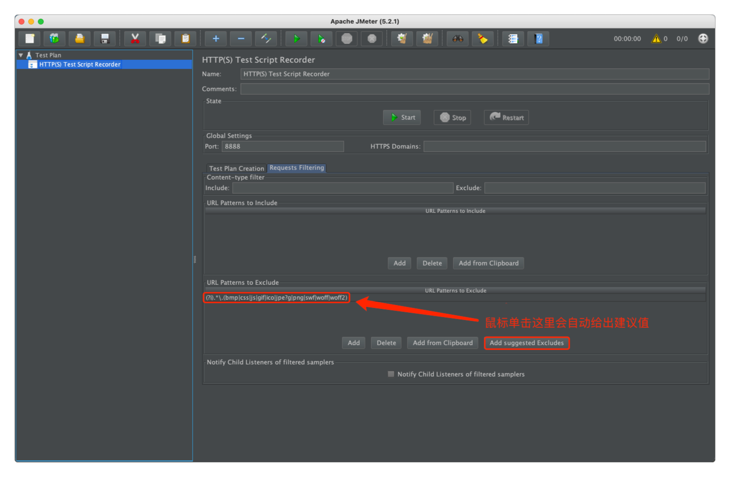Click the 0/0 active threads counter
This screenshot has width=730, height=477.
[x=682, y=39]
